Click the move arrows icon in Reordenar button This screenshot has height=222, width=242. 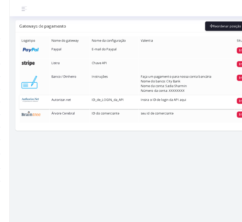[211, 26]
